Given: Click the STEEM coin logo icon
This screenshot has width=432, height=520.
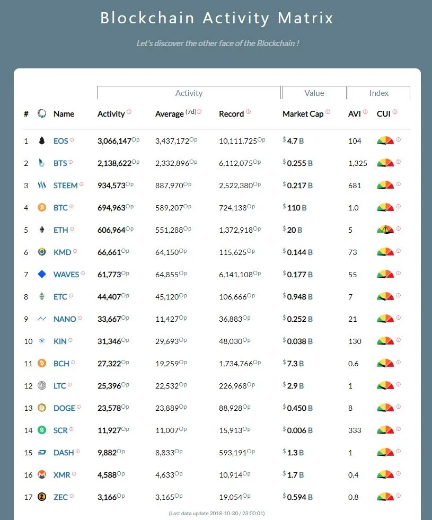Looking at the screenshot, I should [42, 185].
